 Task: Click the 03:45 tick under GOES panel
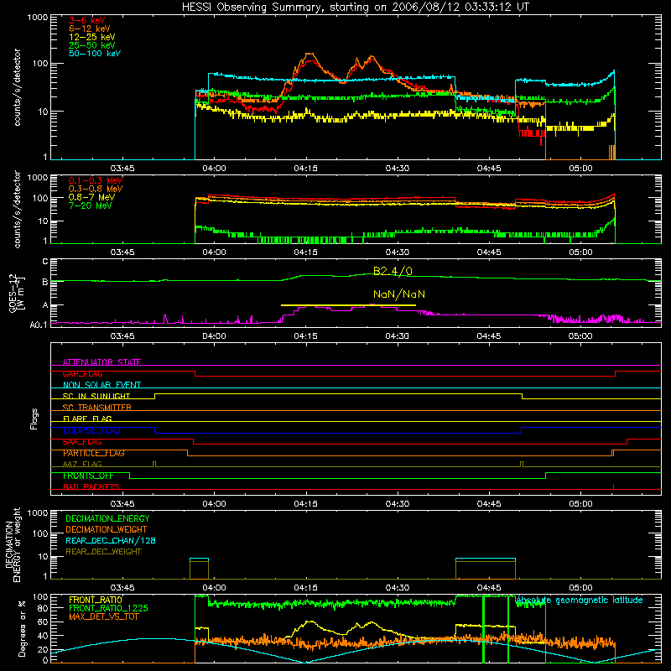pos(122,336)
